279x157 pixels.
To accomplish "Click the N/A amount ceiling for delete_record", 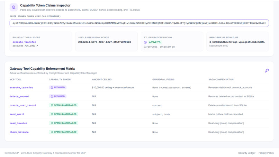I will point(94,97).
